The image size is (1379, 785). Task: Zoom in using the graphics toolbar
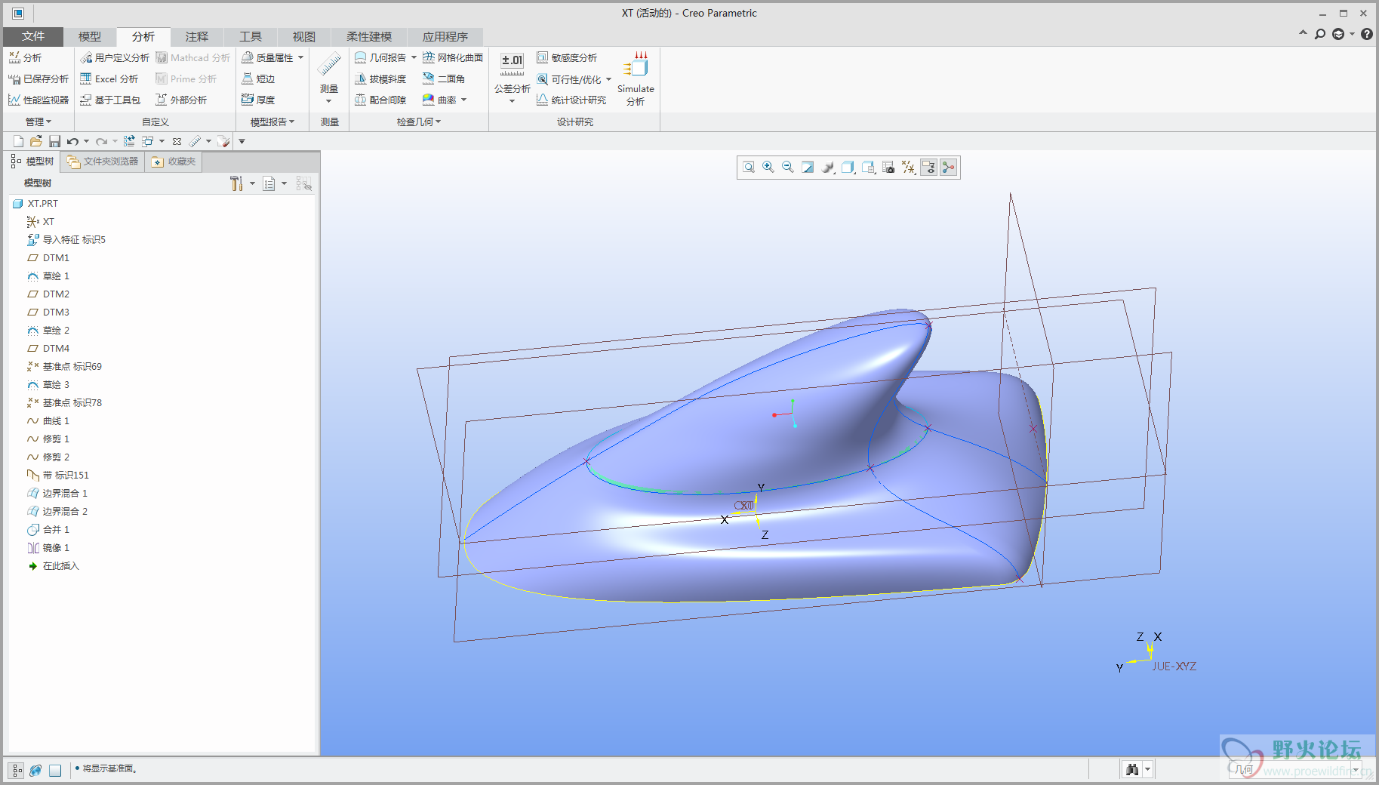click(768, 168)
